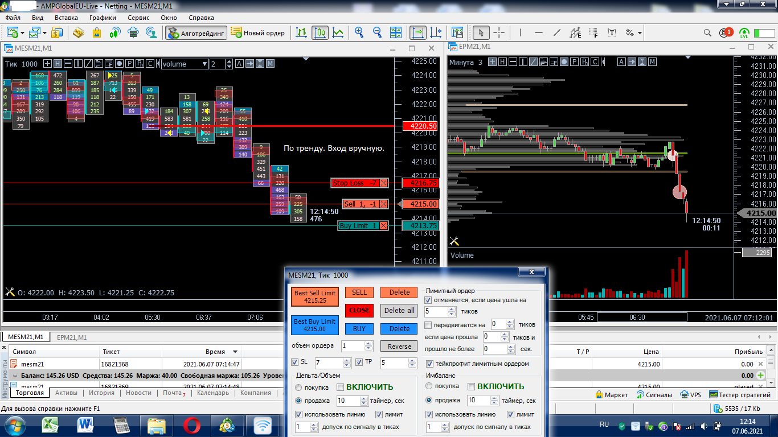Expand the new chart dropdown arrow
Viewport: 778px width, 437px height.
(x=22, y=33)
